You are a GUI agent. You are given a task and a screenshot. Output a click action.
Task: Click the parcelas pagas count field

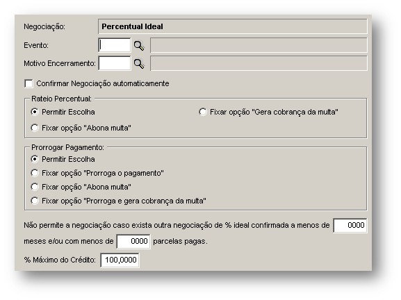pos(133,241)
